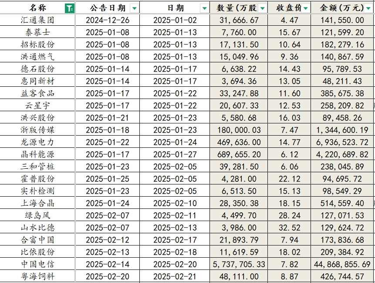Select quantity cell 15,049.96

pos(239,57)
